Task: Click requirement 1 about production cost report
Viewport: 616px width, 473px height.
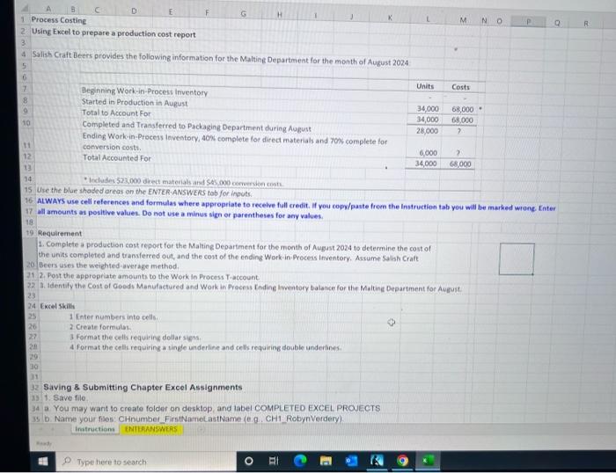Action: point(235,255)
